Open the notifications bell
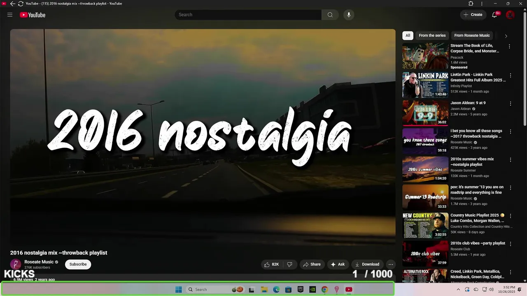This screenshot has height=296, width=527. point(494,15)
